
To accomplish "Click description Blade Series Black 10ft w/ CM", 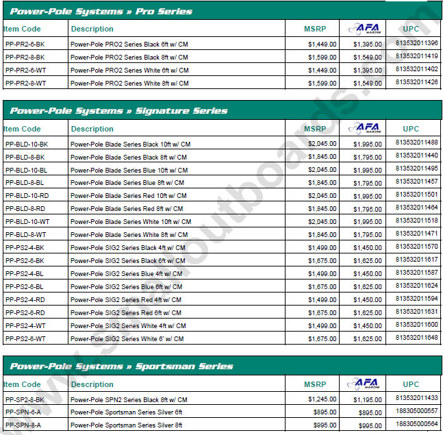I will point(130,145).
